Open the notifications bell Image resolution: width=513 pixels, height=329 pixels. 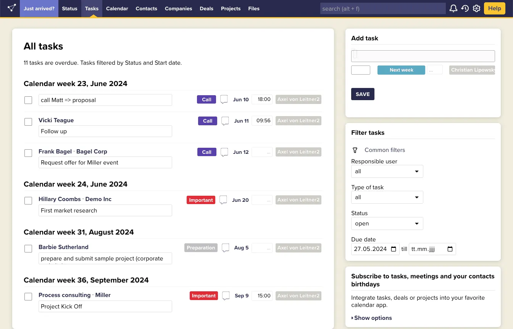tap(453, 8)
